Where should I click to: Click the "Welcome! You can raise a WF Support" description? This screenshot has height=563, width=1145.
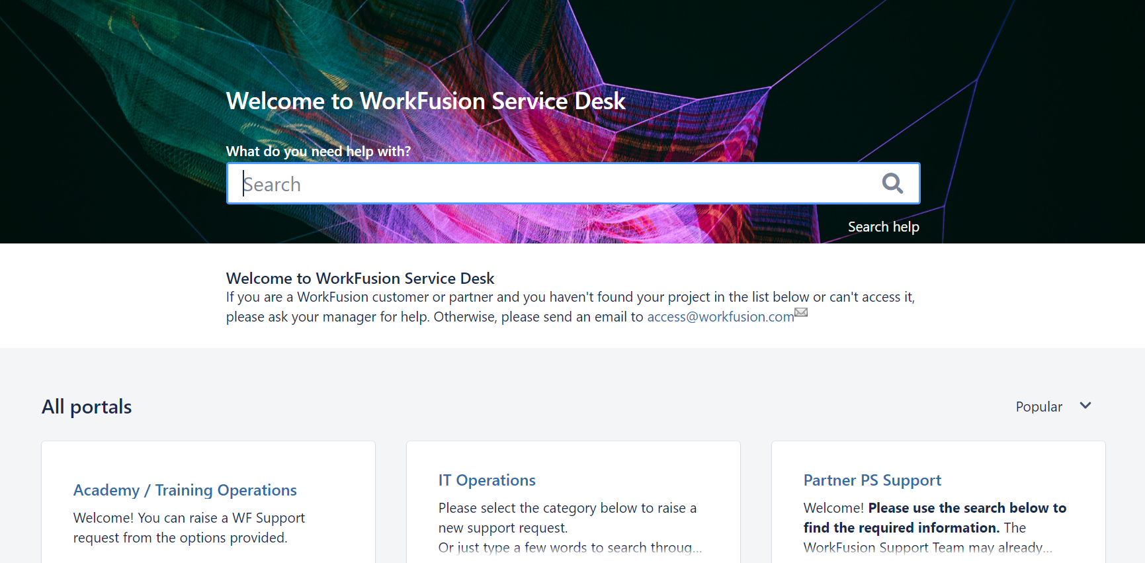click(189, 528)
